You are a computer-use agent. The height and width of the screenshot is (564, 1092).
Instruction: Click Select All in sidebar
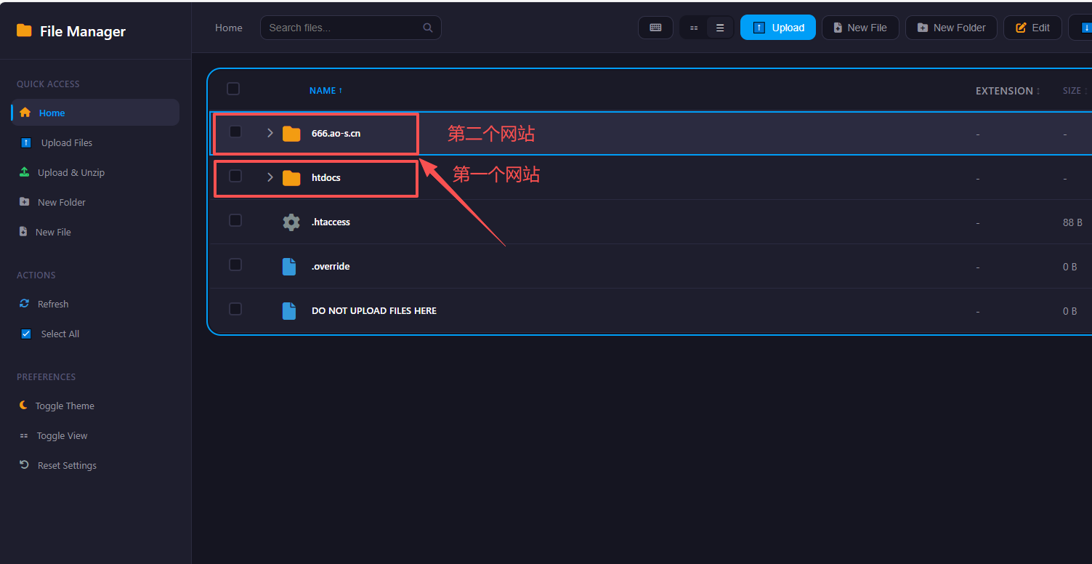pyautogui.click(x=95, y=334)
